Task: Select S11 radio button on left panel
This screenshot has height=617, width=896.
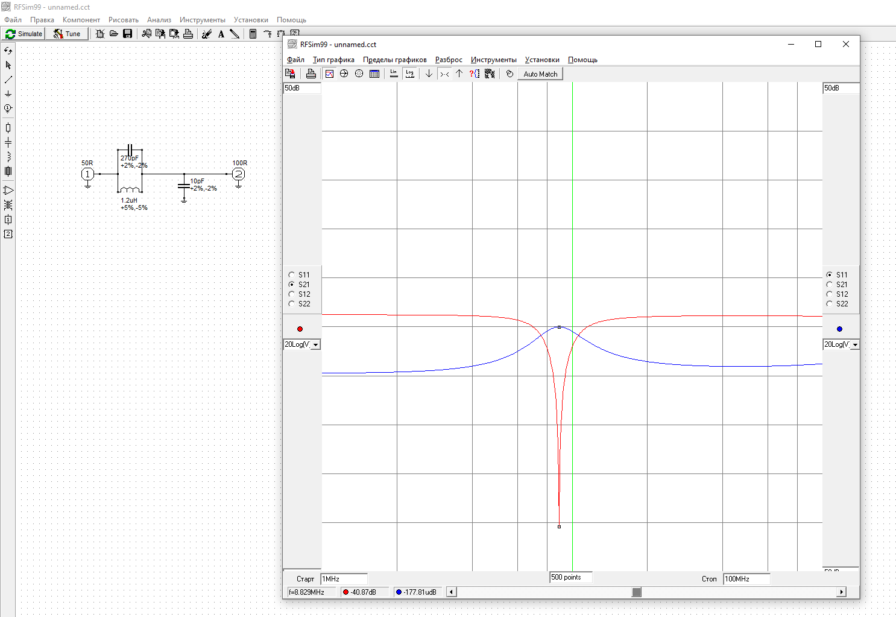Action: pyautogui.click(x=292, y=275)
